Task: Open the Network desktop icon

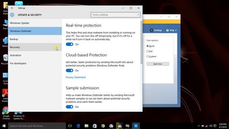Action: (x=5, y=42)
